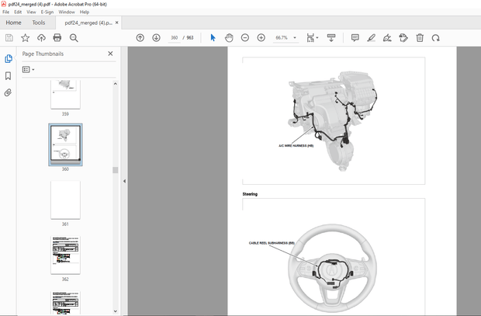The width and height of the screenshot is (481, 316).
Task: Collapse the navigation pane with arrow
Action: click(x=124, y=181)
